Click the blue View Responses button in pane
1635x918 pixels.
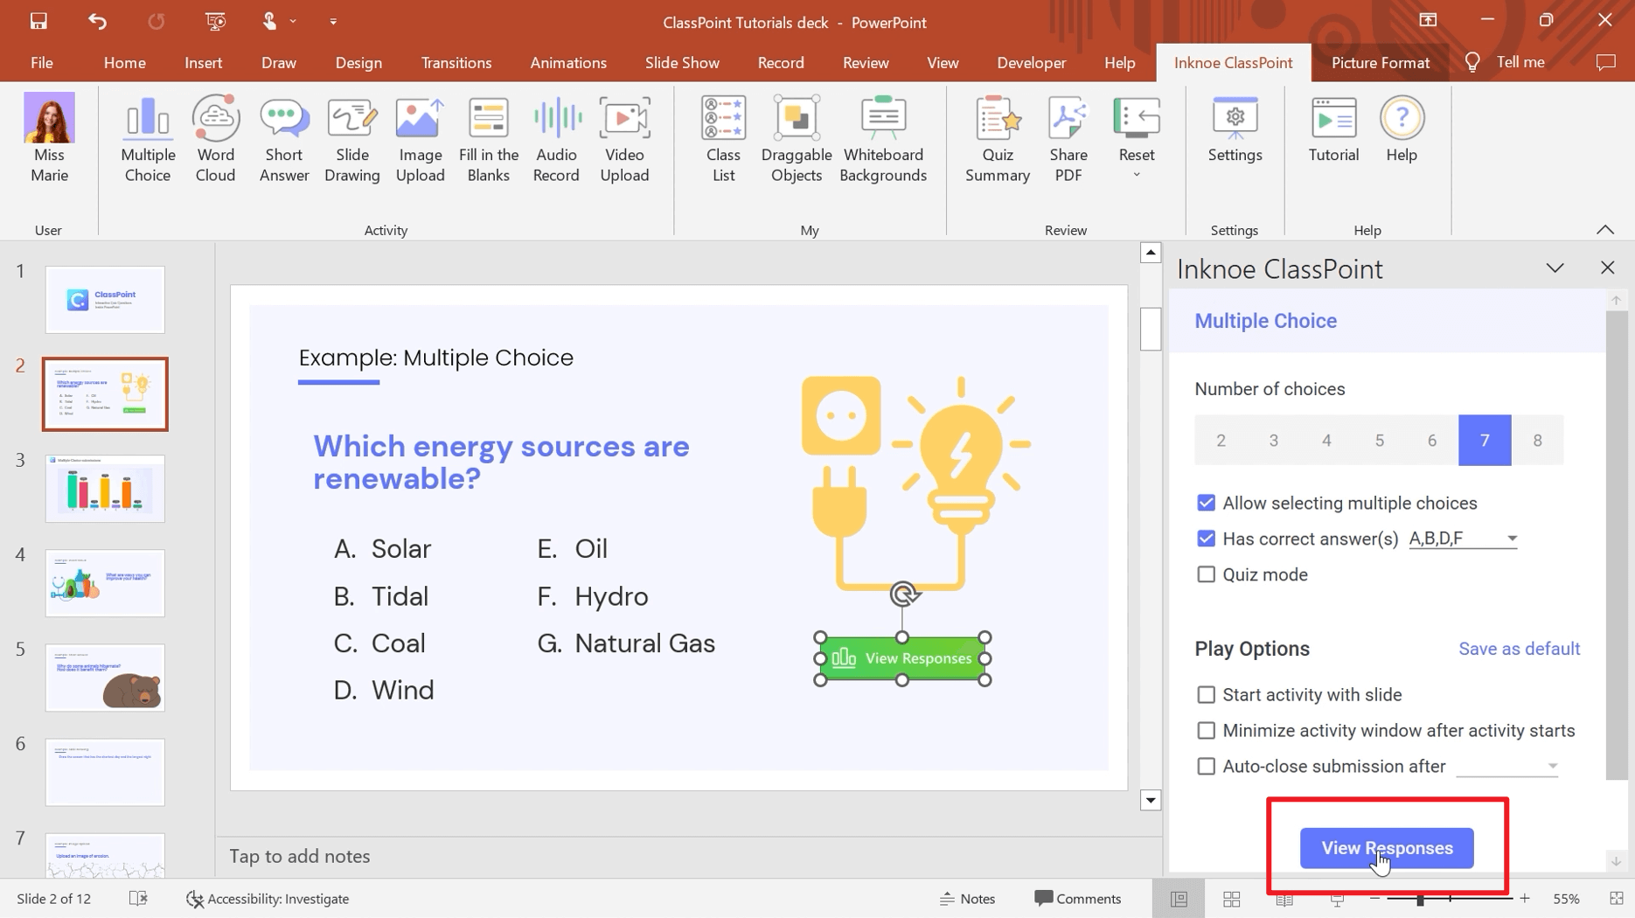[1387, 848]
